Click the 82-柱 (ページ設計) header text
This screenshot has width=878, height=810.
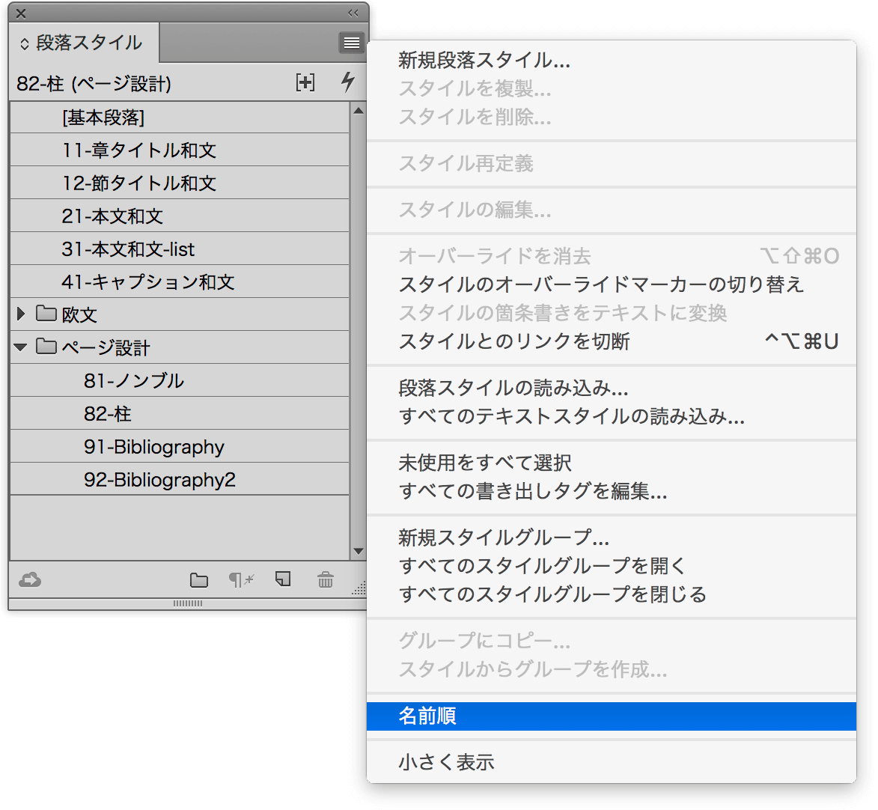point(94,83)
